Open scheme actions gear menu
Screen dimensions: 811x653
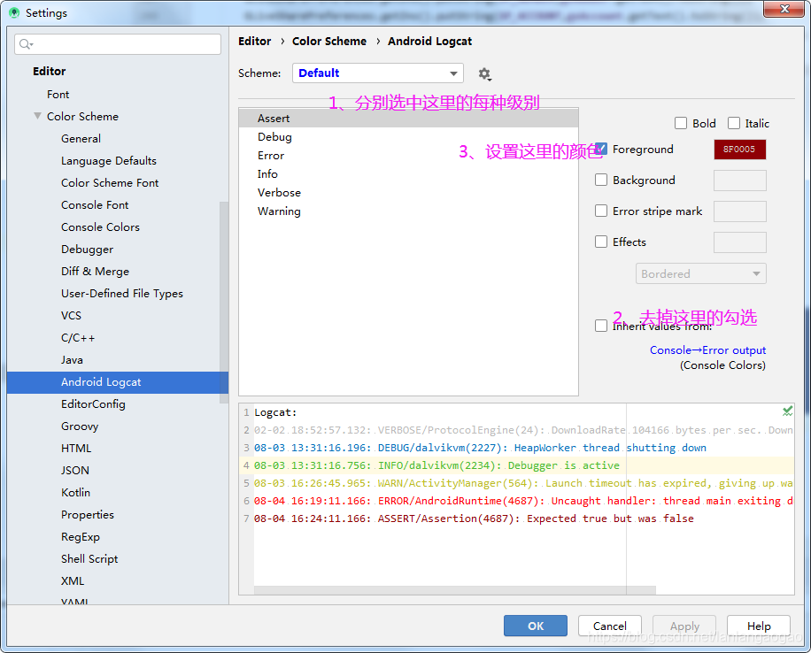click(484, 74)
